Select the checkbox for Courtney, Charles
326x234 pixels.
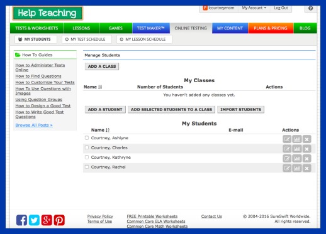coord(87,147)
